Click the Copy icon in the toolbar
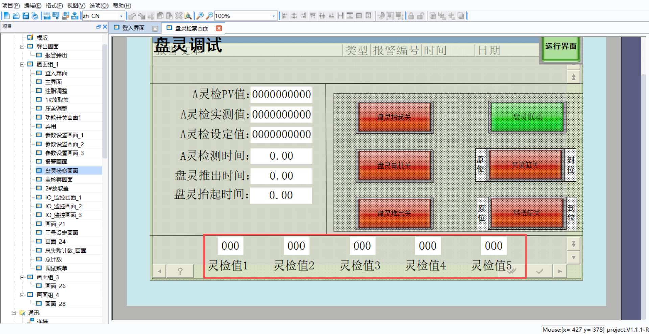This screenshot has height=334, width=649. click(x=160, y=16)
